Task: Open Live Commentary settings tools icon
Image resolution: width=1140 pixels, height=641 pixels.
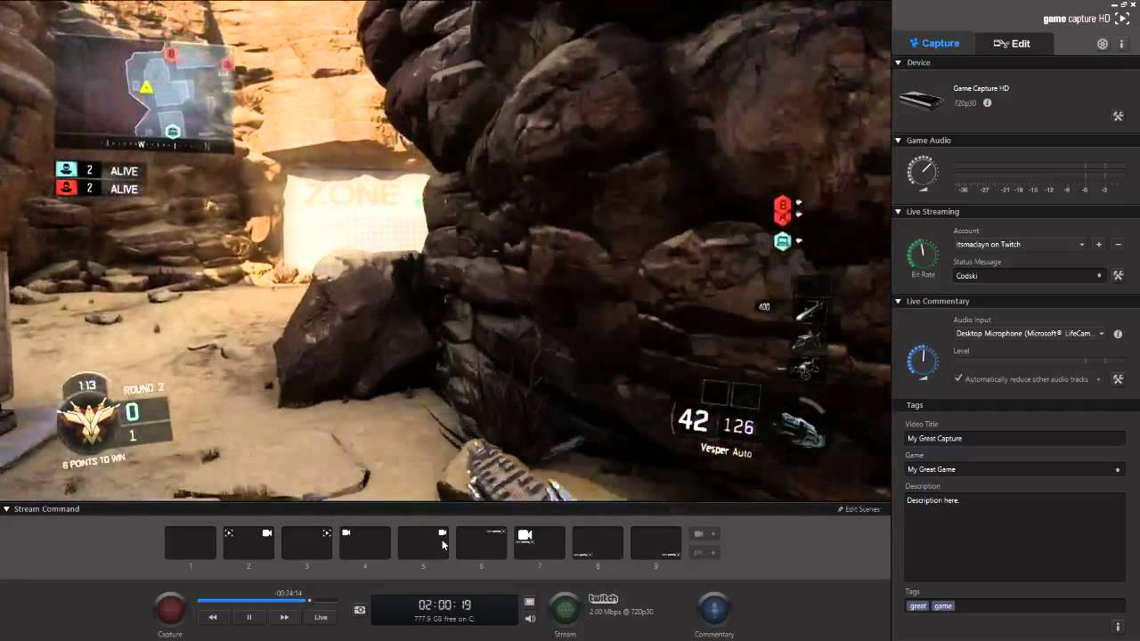Action: pos(1118,378)
